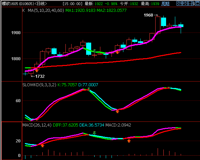Click the split-panel layout icon
Viewport: 200px width, 160px height.
point(191,3)
